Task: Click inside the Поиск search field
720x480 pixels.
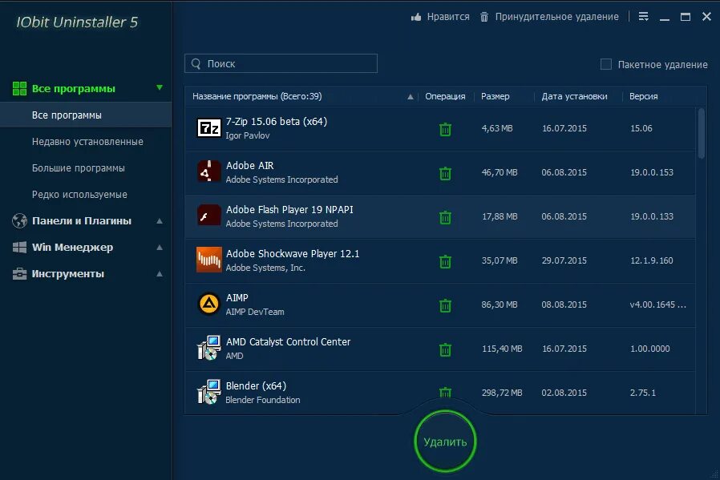Action: (281, 63)
